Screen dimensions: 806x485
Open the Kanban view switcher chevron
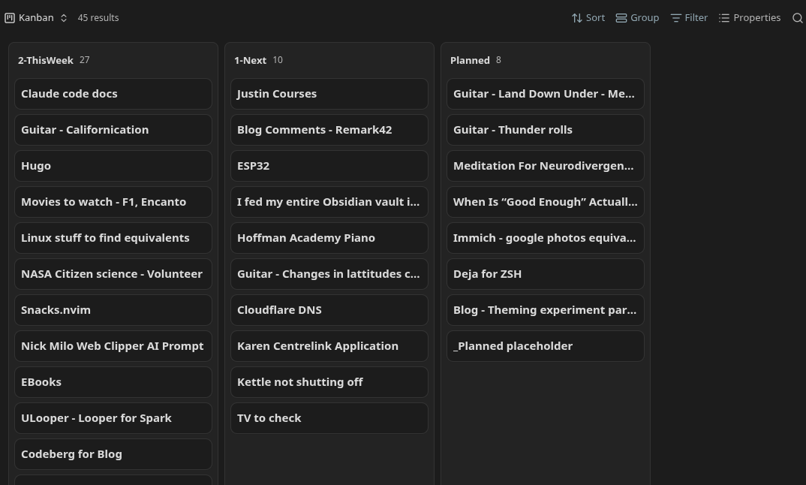(64, 18)
